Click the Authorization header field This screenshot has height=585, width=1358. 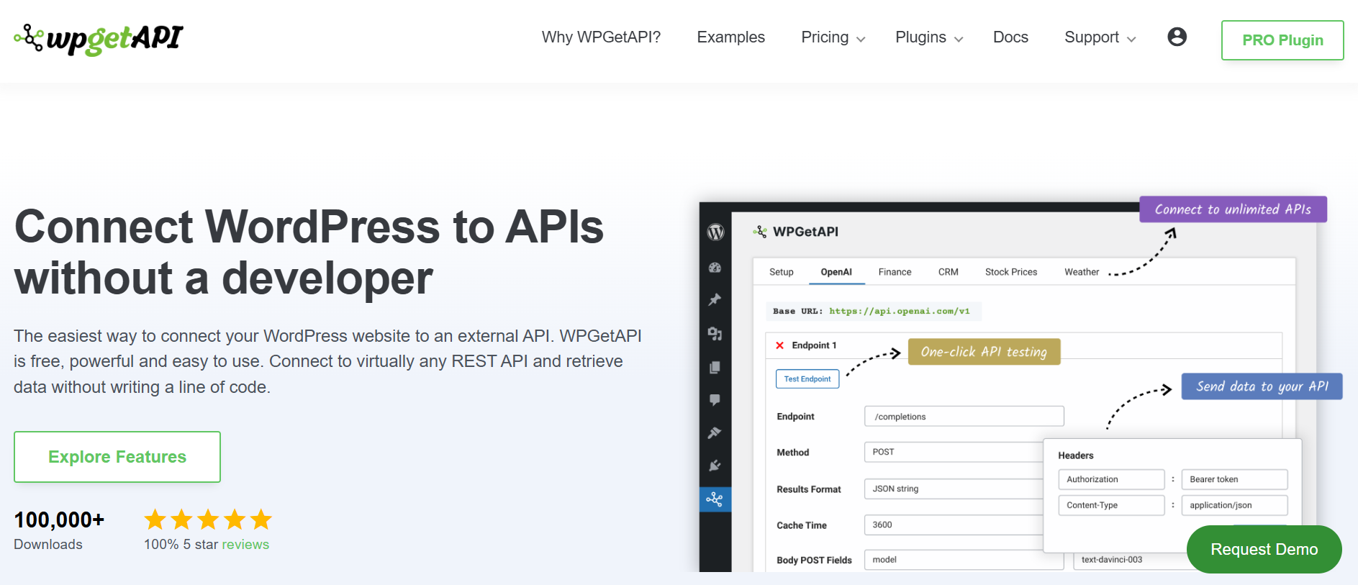(x=1111, y=479)
